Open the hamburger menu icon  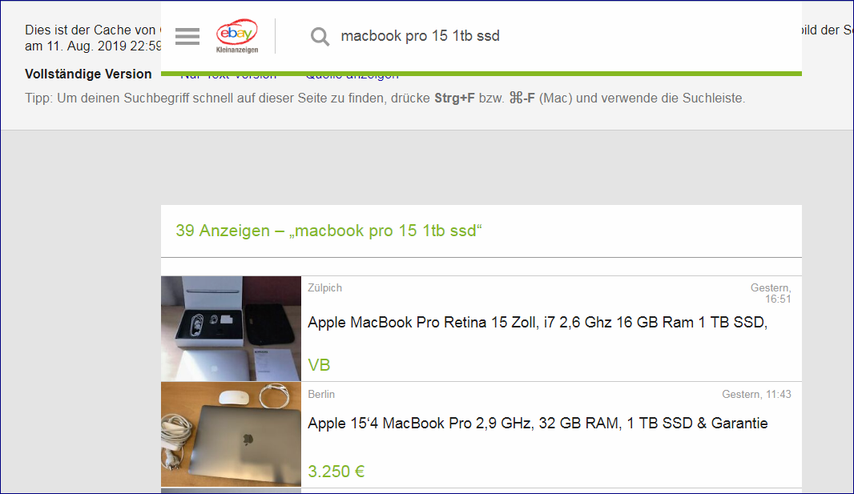pos(187,37)
